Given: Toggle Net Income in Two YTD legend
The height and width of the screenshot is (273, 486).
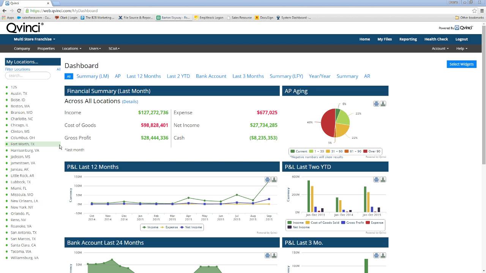Looking at the screenshot, I should point(298,227).
